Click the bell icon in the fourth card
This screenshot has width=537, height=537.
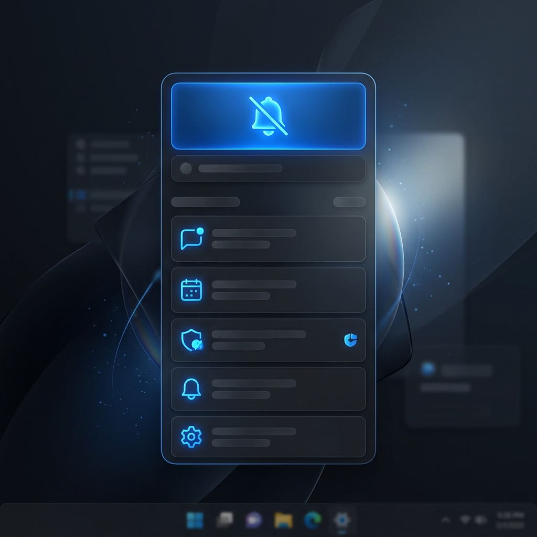(191, 389)
